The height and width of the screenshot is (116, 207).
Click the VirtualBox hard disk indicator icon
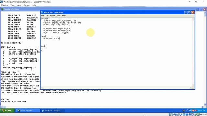pos(169,114)
